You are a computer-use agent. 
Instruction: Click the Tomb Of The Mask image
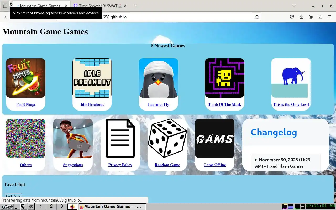click(225, 78)
